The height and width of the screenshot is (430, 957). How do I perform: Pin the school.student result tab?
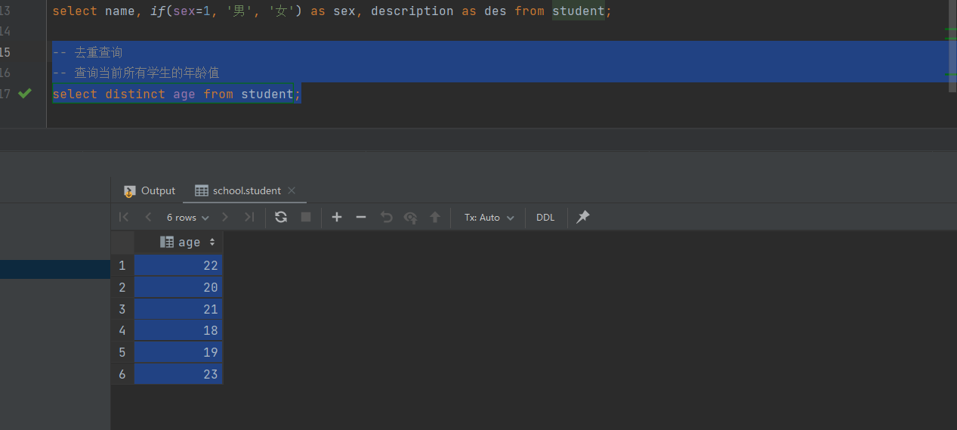(583, 217)
